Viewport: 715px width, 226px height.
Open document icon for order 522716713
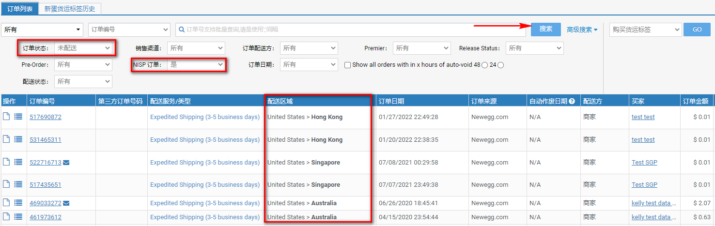(x=7, y=162)
